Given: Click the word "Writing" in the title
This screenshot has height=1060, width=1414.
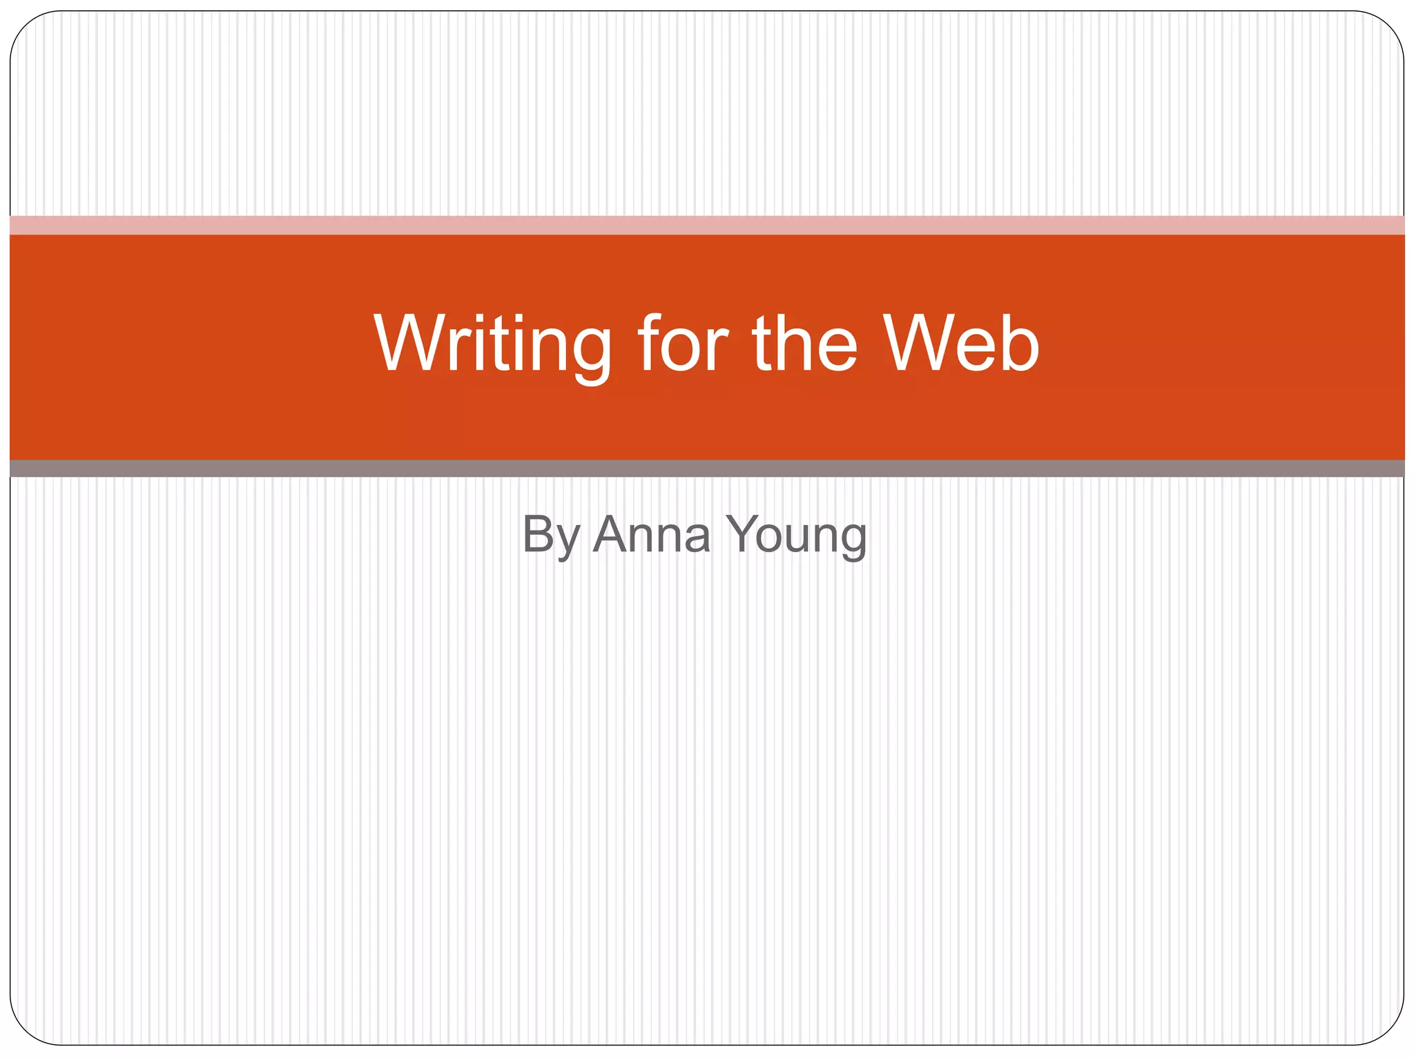Looking at the screenshot, I should tap(492, 344).
